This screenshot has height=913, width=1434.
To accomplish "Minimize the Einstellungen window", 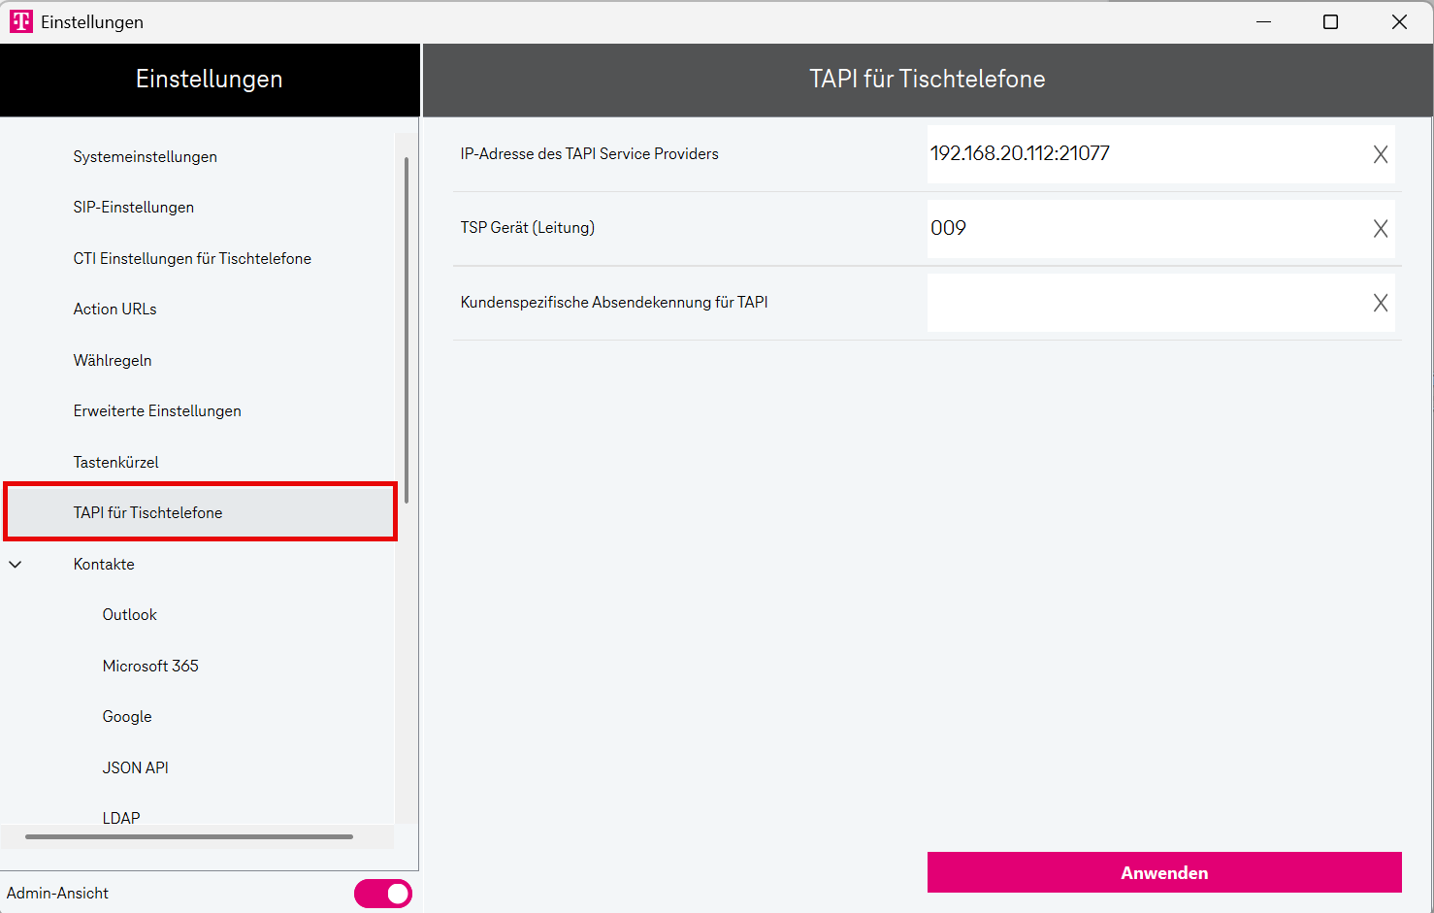I will [1263, 21].
